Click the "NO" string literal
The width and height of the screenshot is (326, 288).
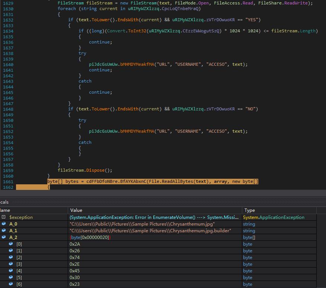tap(250, 109)
